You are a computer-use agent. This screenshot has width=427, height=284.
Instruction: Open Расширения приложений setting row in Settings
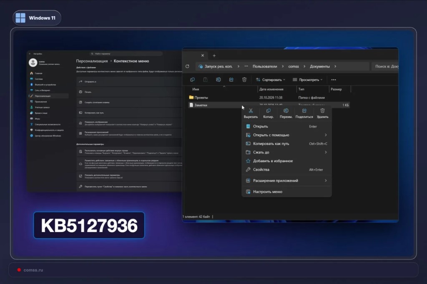[129, 133]
